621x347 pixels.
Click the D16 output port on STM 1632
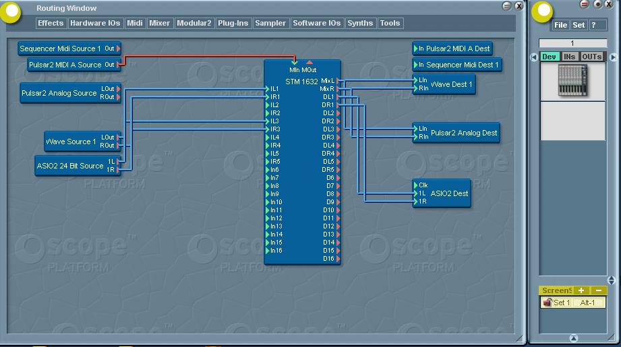[338, 258]
